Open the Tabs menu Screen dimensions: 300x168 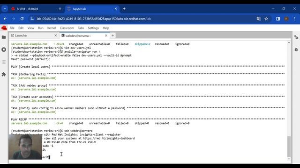pos(81,28)
